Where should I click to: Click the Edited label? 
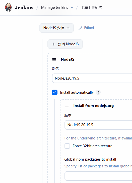pyautogui.click(x=89, y=28)
